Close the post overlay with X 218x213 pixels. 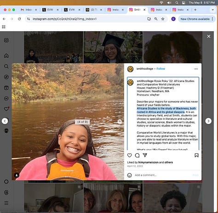coord(209,36)
